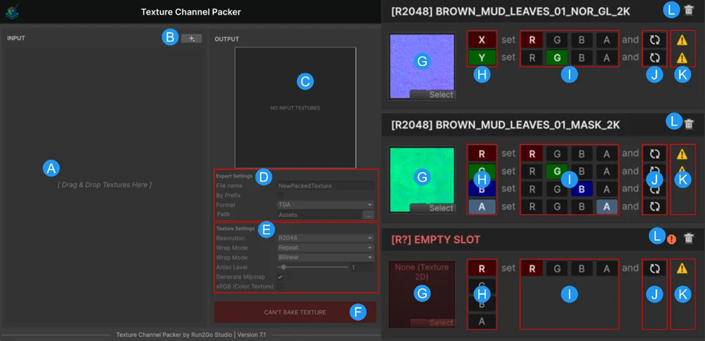Set NOR_GL X row output to B
Screen dimensions: 705x341
(x=582, y=40)
